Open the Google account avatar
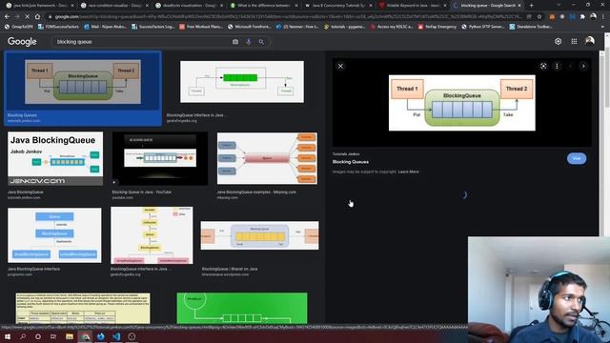610x343 pixels. click(589, 41)
